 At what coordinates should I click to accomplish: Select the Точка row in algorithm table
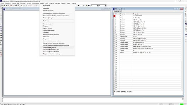point(147,18)
